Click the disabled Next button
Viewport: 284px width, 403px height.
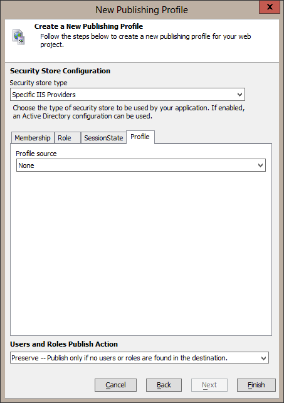point(209,385)
